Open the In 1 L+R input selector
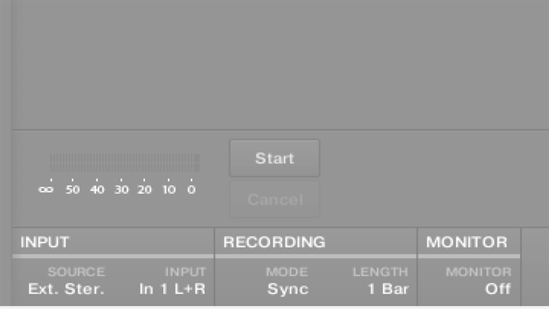This screenshot has height=309, width=549. click(x=172, y=289)
